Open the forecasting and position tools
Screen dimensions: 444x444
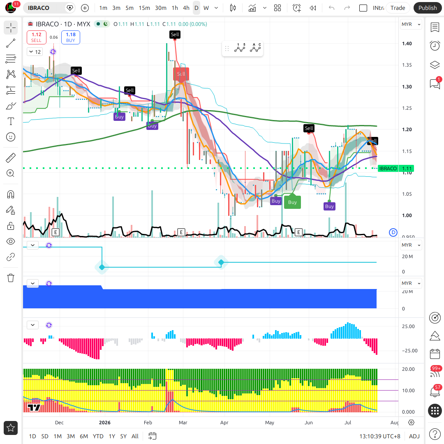(x=11, y=90)
